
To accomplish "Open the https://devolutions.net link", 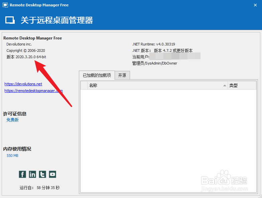I will (23, 84).
